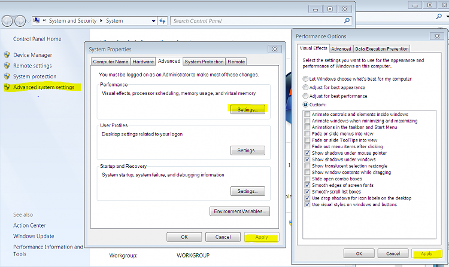Image resolution: width=449 pixels, height=267 pixels.
Task: Click the Back navigation arrow
Action: [7, 21]
